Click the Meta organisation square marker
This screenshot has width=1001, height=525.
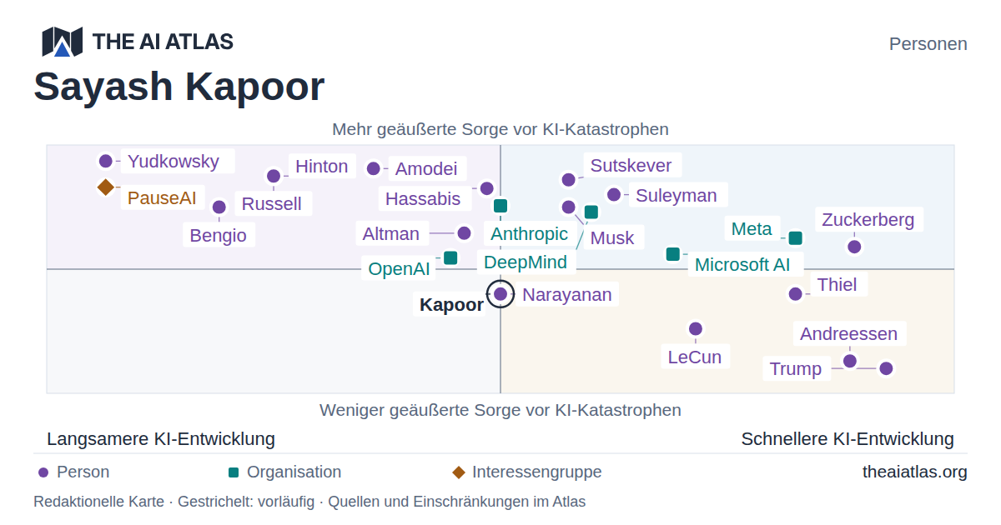point(796,238)
